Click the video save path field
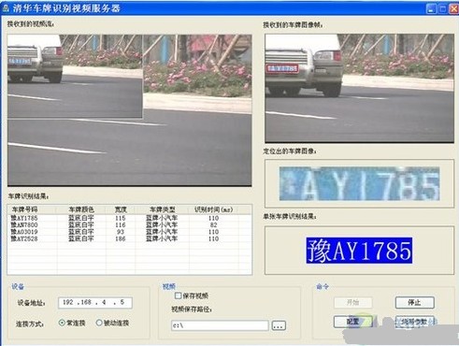Viewport: 459px width, 346px height. [220, 325]
